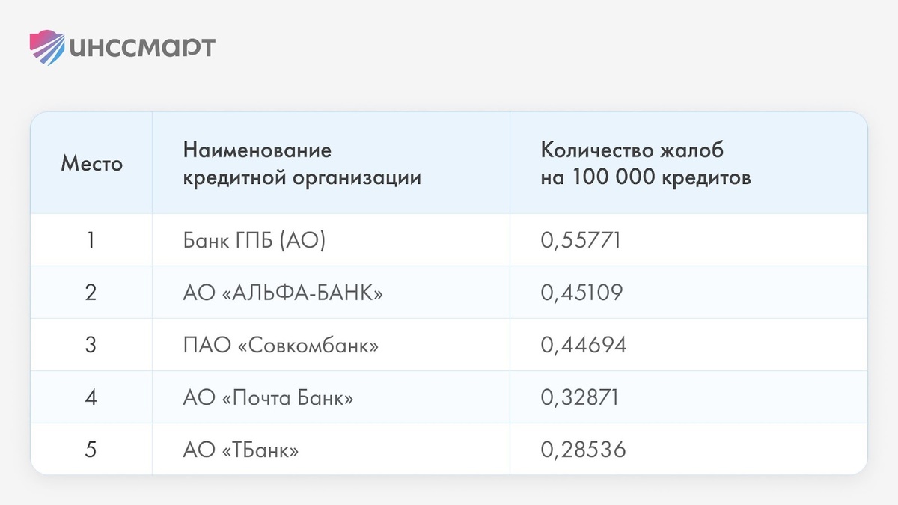Click rank number 4 in Место column

(91, 397)
